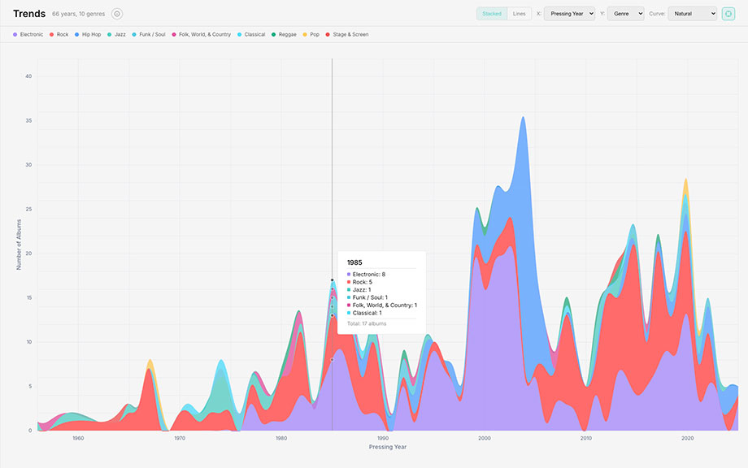The height and width of the screenshot is (468, 748).
Task: Open the X axis Pressing Year dropdown
Action: [x=569, y=14]
